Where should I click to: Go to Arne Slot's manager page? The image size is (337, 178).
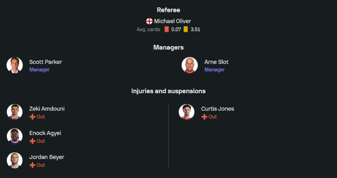pyautogui.click(x=216, y=62)
